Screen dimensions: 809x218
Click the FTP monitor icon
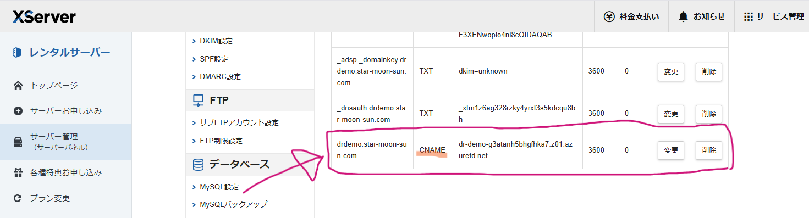pyautogui.click(x=198, y=100)
